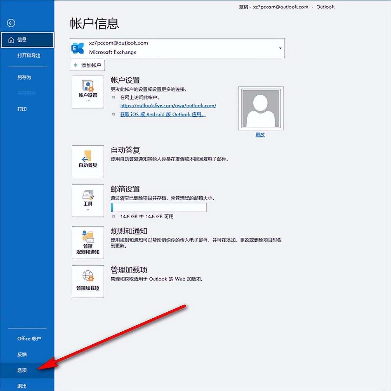Click 更改 to change profile picture
The height and width of the screenshot is (391, 391).
(260, 135)
